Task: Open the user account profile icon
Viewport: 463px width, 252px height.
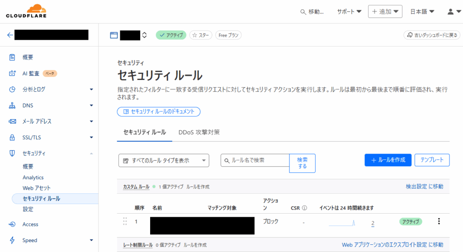Action: coord(451,11)
